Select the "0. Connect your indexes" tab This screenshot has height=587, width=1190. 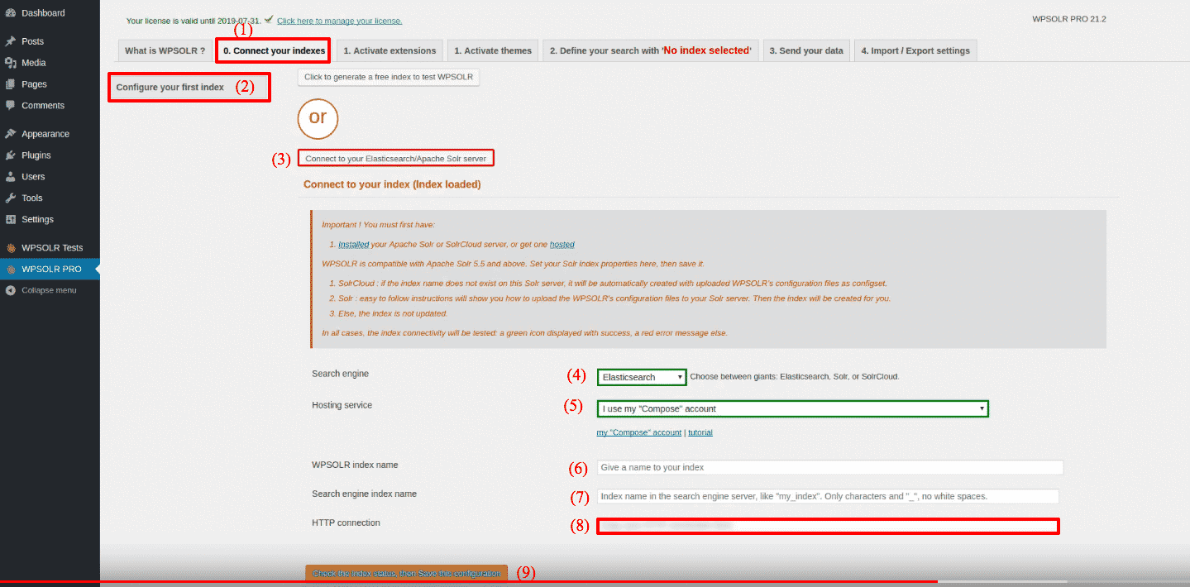[273, 50]
